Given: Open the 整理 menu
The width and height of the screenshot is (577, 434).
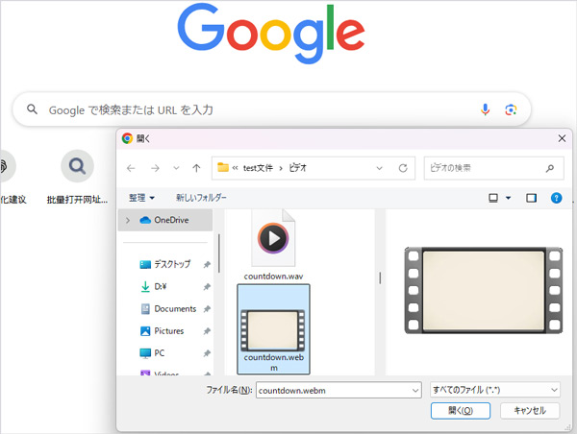Looking at the screenshot, I should 141,198.
